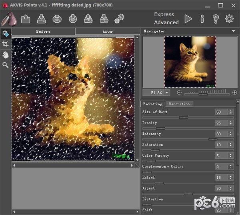
Task: Switch to Express mode
Action: point(164,14)
